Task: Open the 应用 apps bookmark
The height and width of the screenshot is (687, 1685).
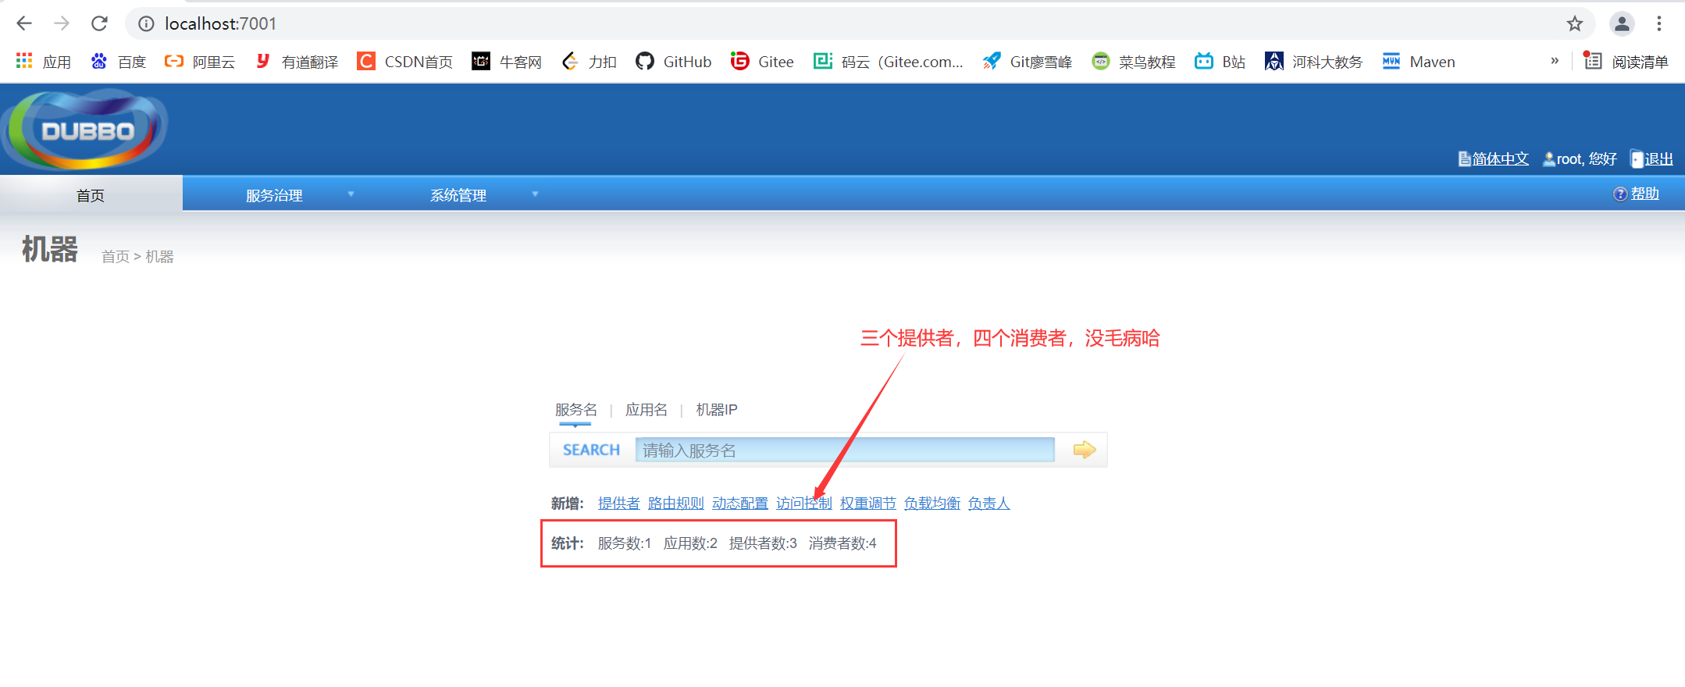Action: click(44, 61)
